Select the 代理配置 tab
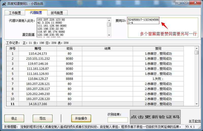 [36, 13]
